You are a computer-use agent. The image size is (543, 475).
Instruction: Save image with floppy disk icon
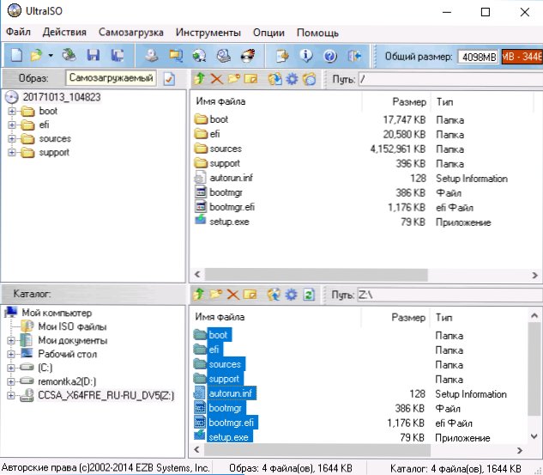click(94, 55)
